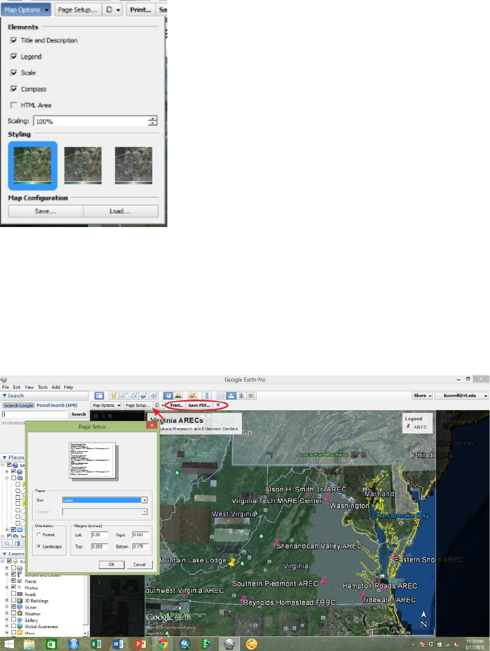Click Save... under Map Configuration
490x651 pixels.
[46, 211]
